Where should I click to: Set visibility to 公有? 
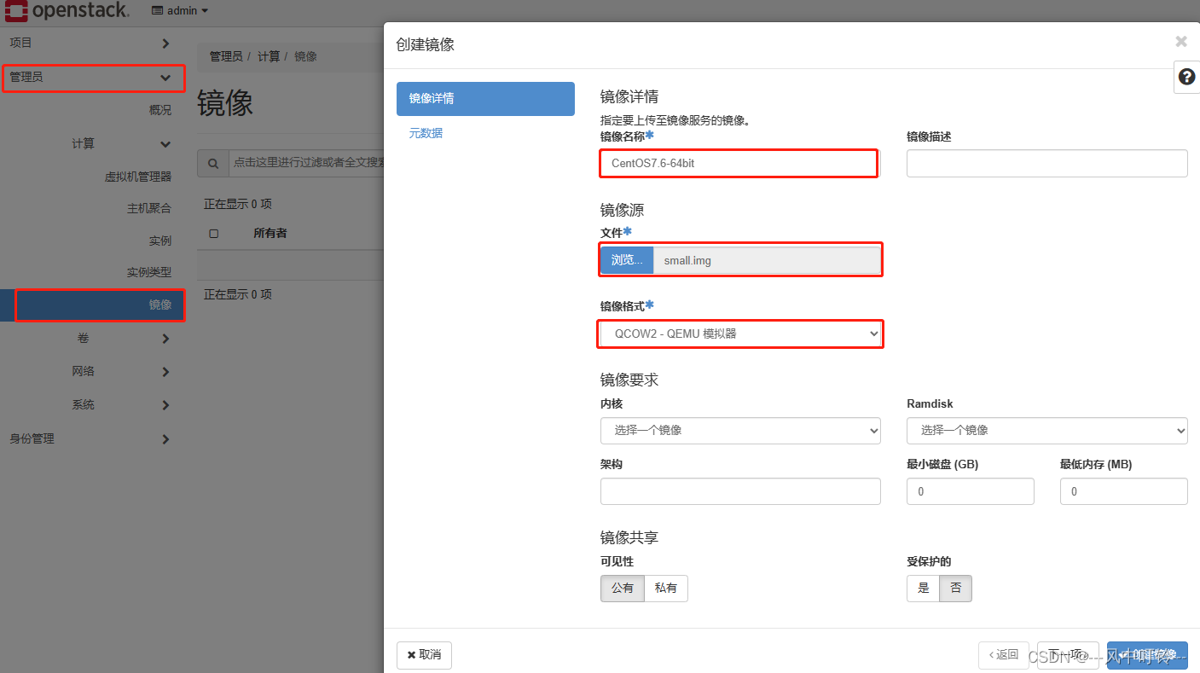[623, 589]
